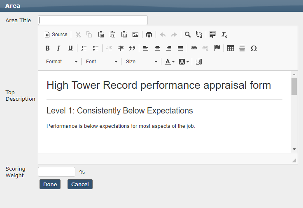This screenshot has width=303, height=208.
Task: Insert a link with the Link icon
Action: coord(194,48)
